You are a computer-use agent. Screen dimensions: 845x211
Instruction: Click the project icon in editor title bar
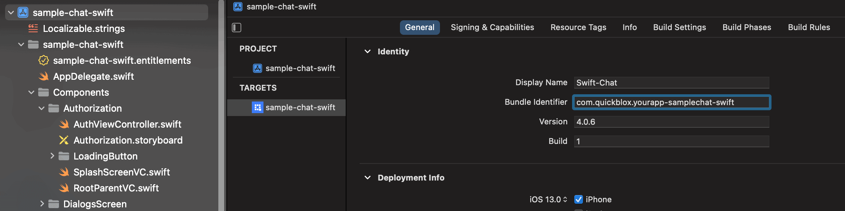point(238,7)
